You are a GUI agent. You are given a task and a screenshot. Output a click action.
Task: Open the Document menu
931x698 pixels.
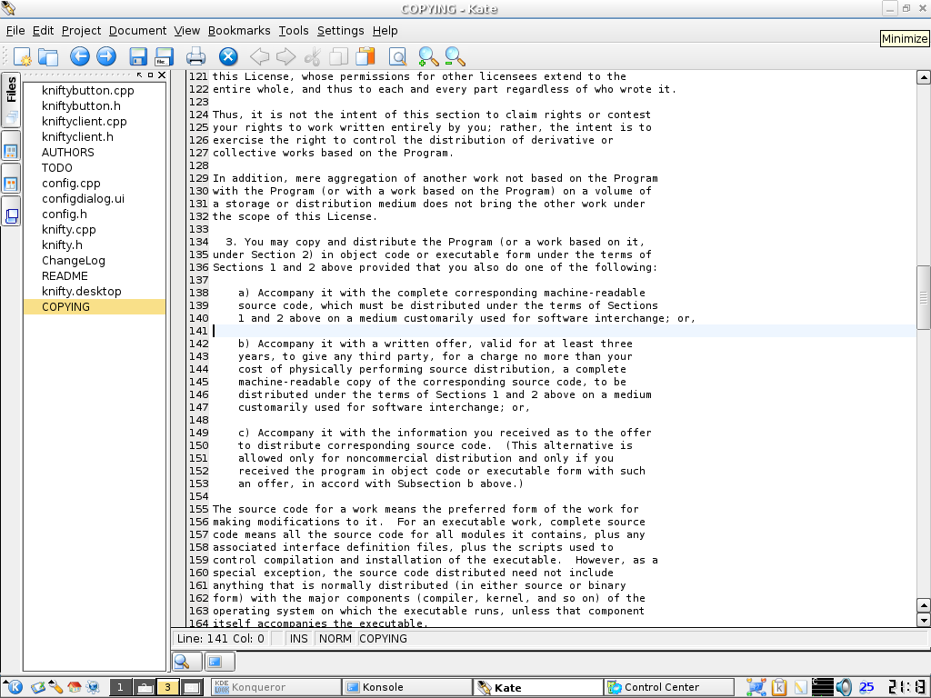[x=138, y=31]
